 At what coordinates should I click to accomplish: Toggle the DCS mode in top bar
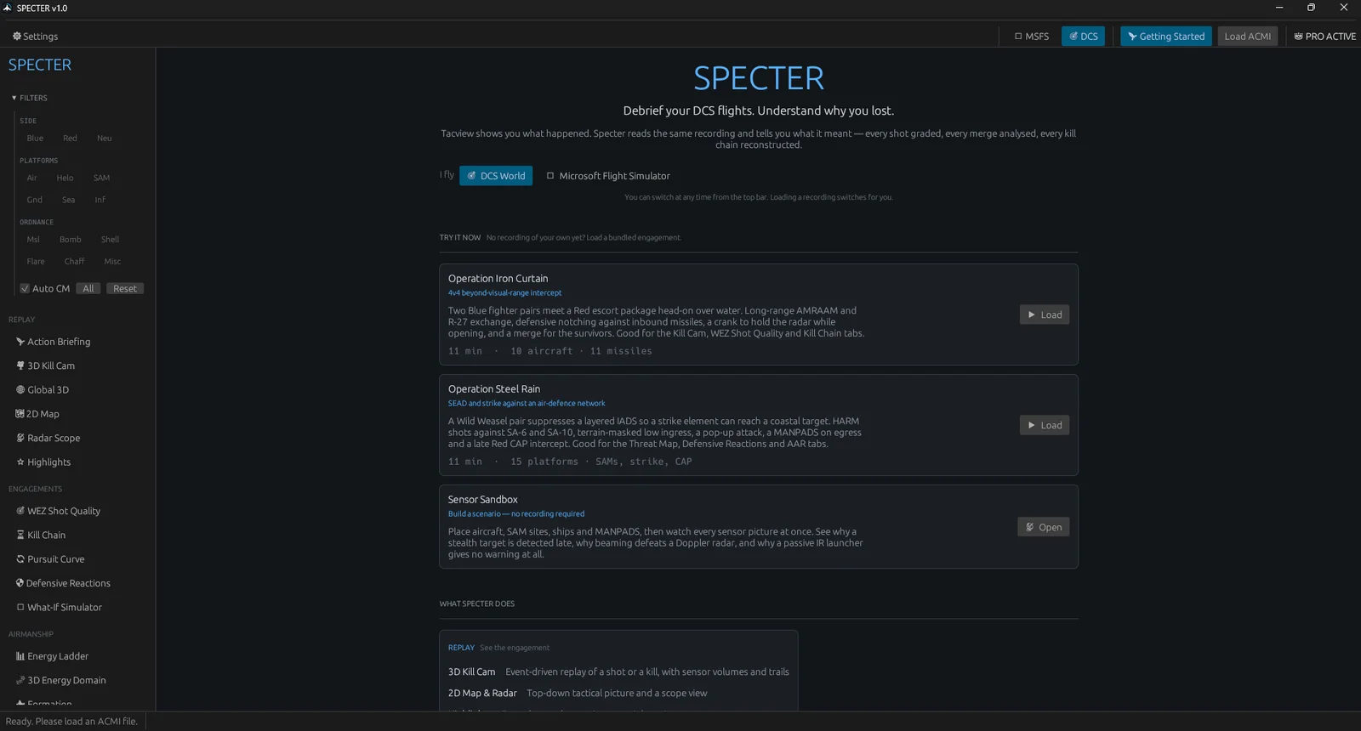pyautogui.click(x=1083, y=37)
